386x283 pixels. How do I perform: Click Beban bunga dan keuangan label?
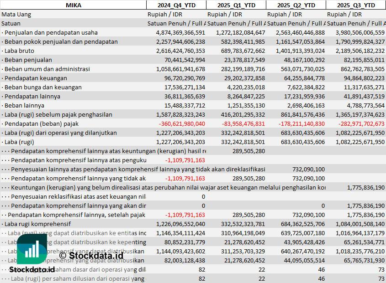[x=43, y=87]
